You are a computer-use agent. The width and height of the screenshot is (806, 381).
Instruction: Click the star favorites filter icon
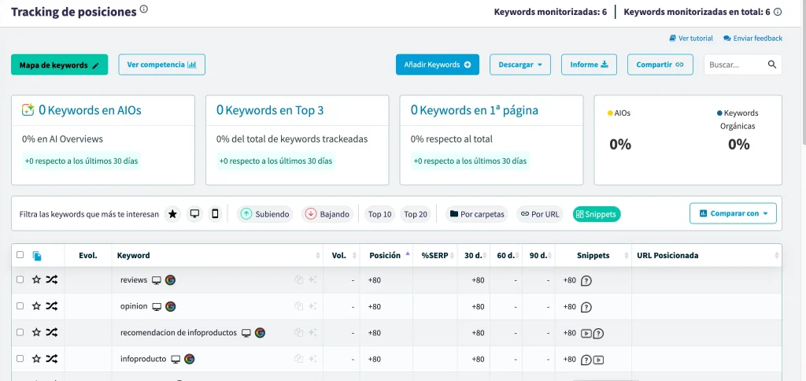[172, 214]
